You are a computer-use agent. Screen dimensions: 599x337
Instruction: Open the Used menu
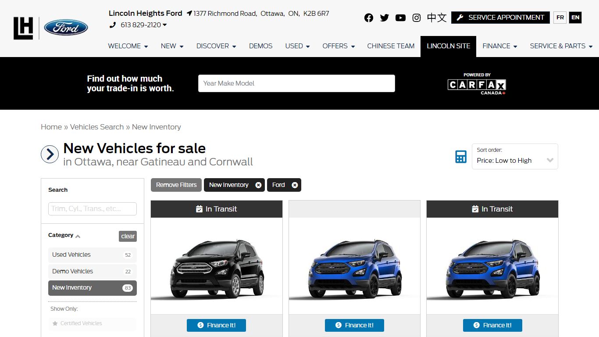(297, 46)
